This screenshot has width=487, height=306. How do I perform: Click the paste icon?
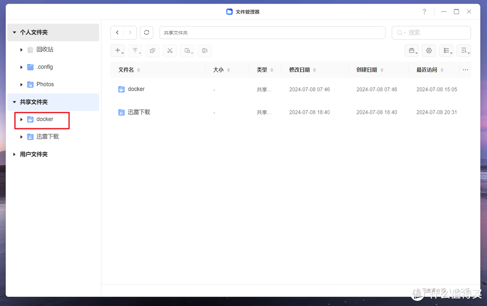pyautogui.click(x=187, y=51)
